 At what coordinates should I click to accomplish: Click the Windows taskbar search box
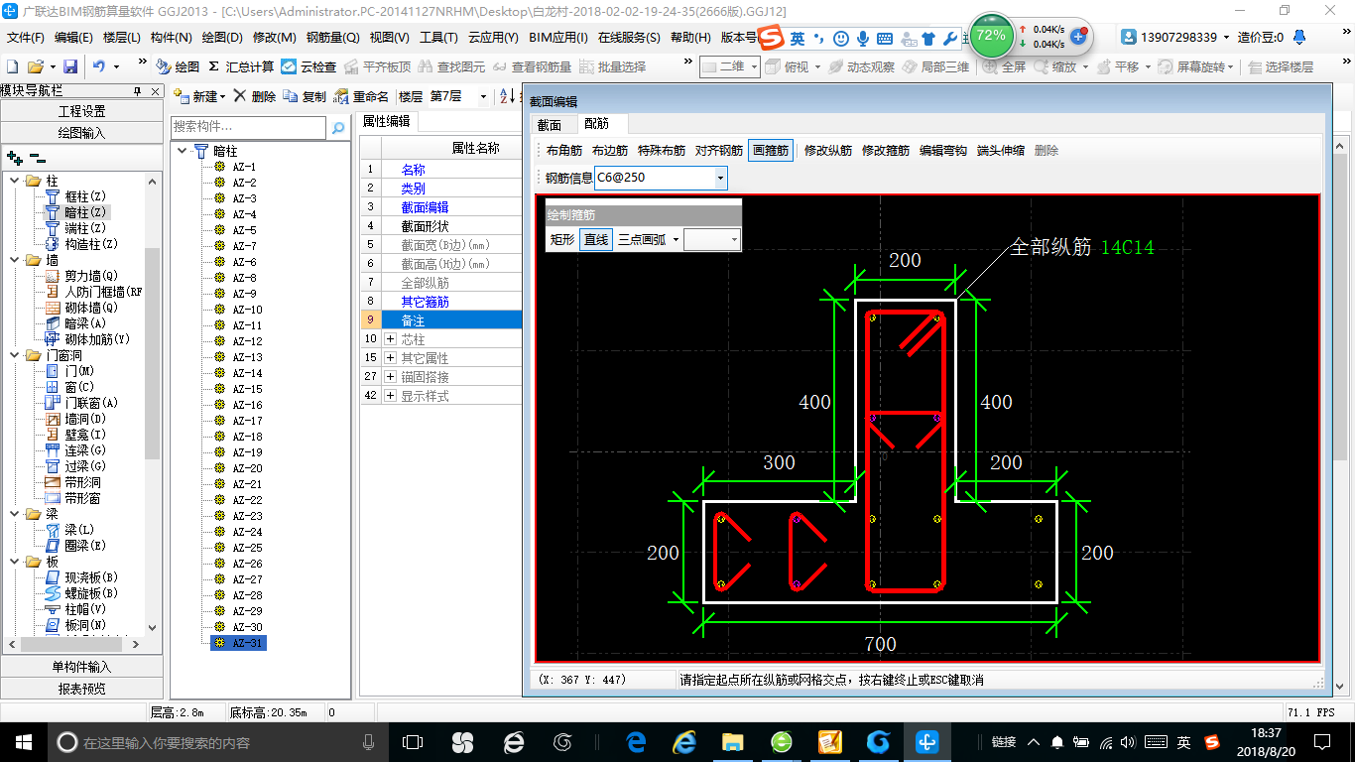click(217, 741)
